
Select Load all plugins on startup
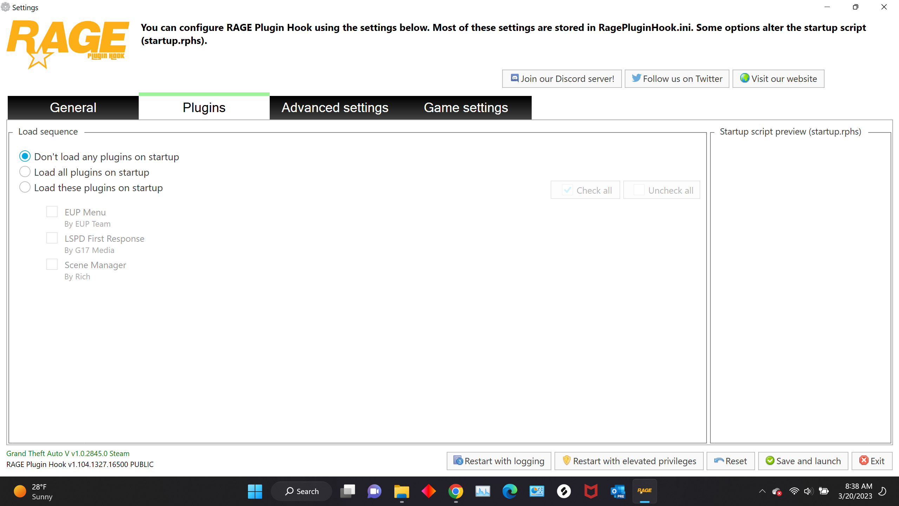pyautogui.click(x=25, y=172)
